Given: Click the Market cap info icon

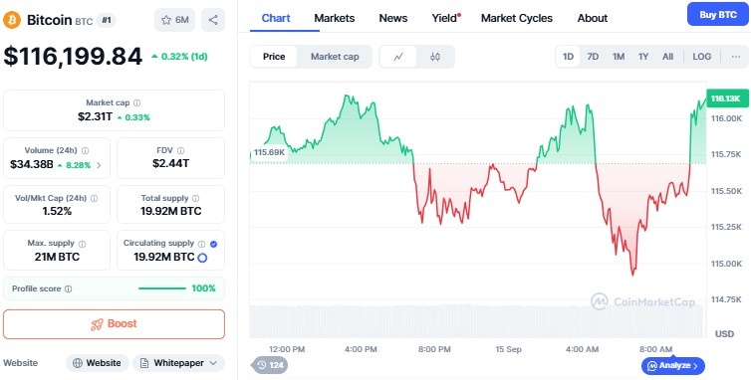Looking at the screenshot, I should 137,102.
